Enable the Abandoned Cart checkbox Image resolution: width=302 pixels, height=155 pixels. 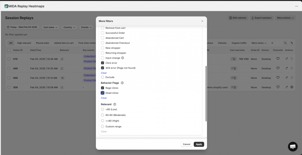click(x=103, y=38)
